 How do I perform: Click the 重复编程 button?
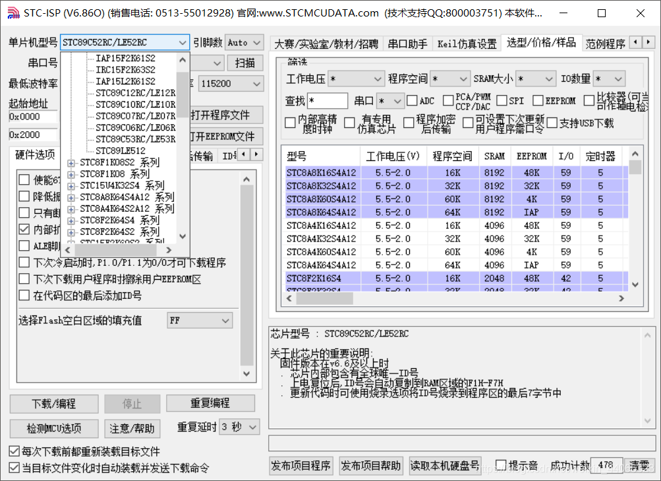tap(210, 403)
